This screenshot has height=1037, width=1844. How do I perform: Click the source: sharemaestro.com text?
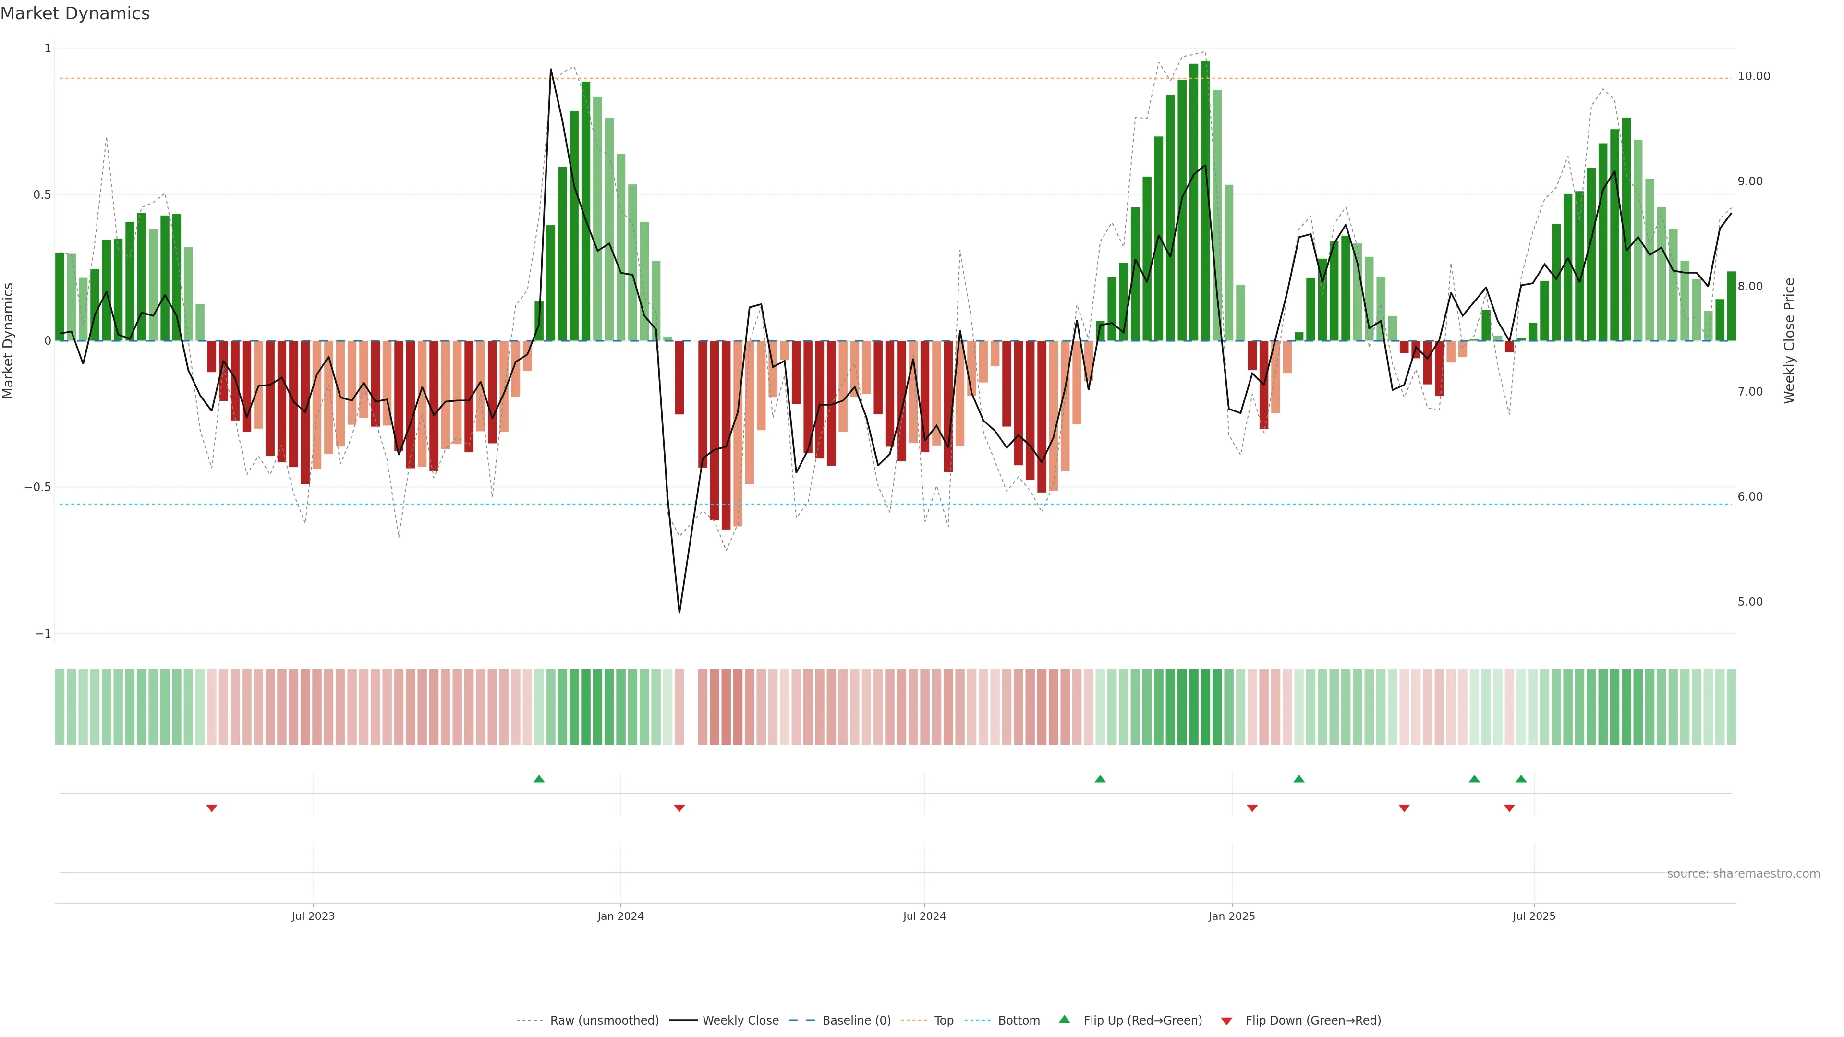coord(1743,874)
